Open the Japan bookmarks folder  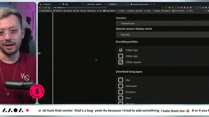click(x=84, y=11)
